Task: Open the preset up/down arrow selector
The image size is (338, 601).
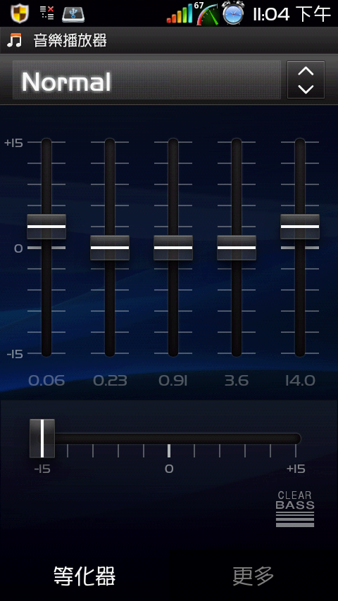Action: click(x=306, y=80)
